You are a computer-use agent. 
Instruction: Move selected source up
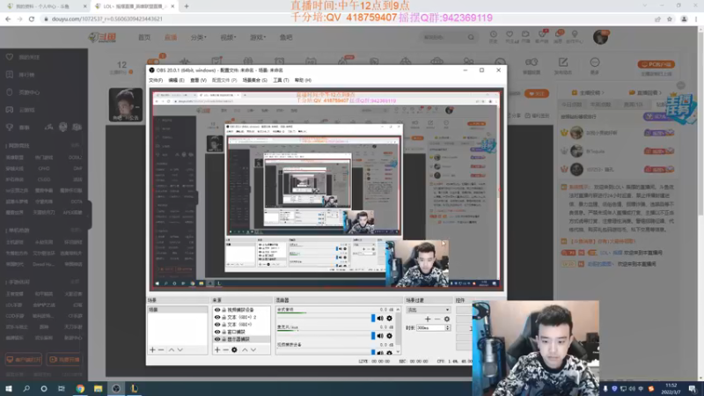pyautogui.click(x=245, y=349)
